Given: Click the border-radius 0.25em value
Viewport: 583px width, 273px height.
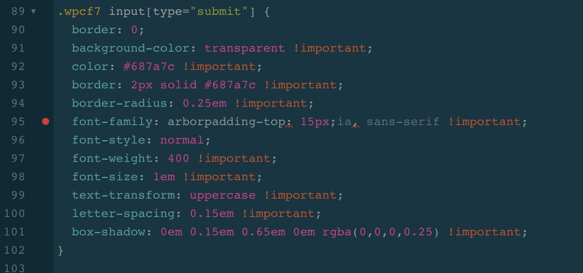Looking at the screenshot, I should click(204, 103).
